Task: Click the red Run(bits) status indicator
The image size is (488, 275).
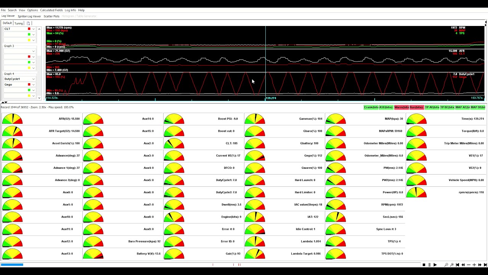Action: [x=417, y=107]
